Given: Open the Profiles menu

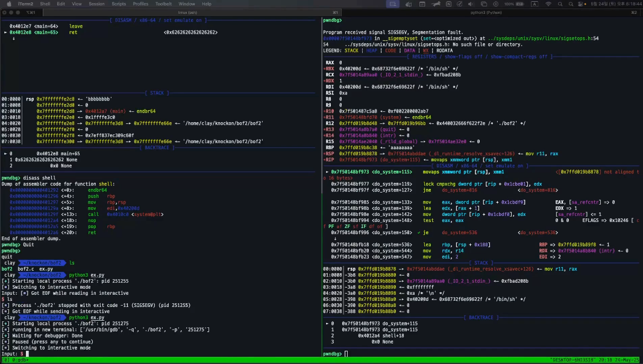Looking at the screenshot, I should (140, 4).
